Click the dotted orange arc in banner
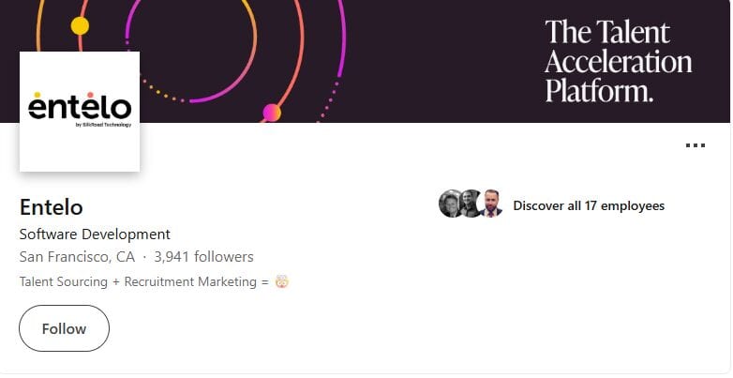 [x=161, y=92]
